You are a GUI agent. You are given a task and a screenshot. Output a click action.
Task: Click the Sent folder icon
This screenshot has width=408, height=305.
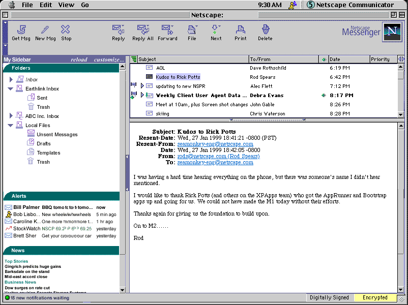pyautogui.click(x=31, y=98)
